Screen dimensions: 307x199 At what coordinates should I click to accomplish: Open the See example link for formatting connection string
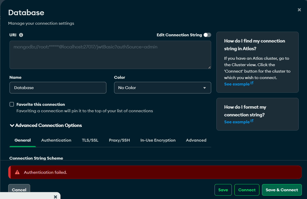tap(237, 122)
